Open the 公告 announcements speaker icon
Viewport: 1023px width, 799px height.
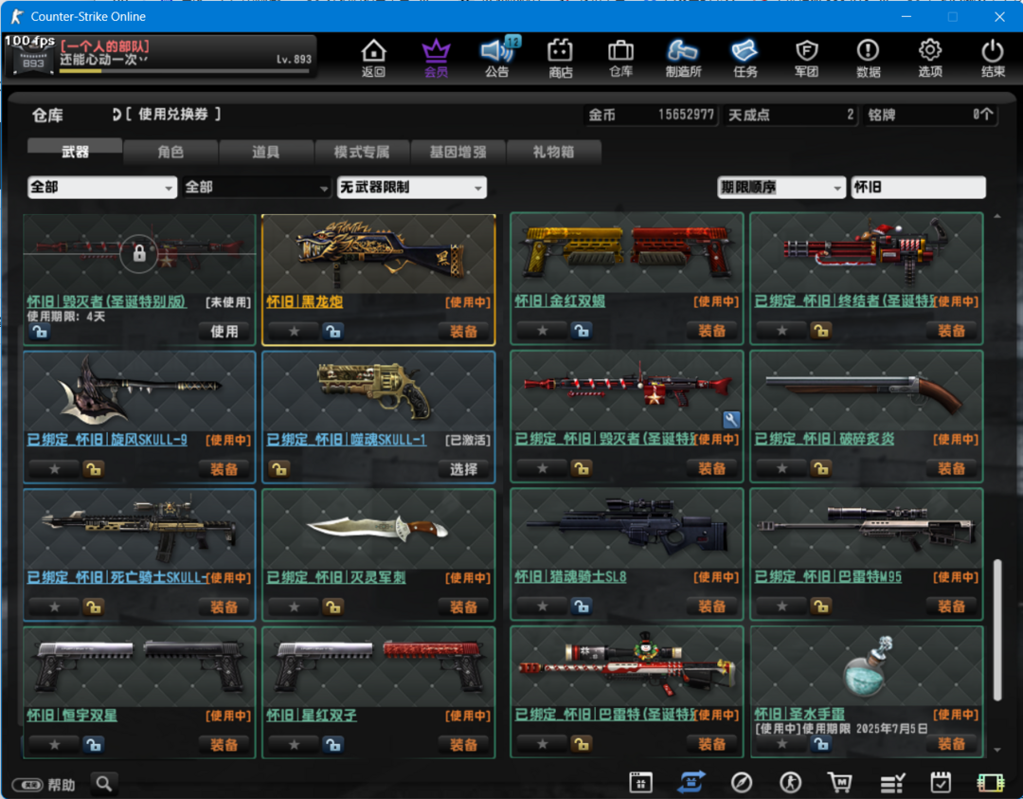498,58
